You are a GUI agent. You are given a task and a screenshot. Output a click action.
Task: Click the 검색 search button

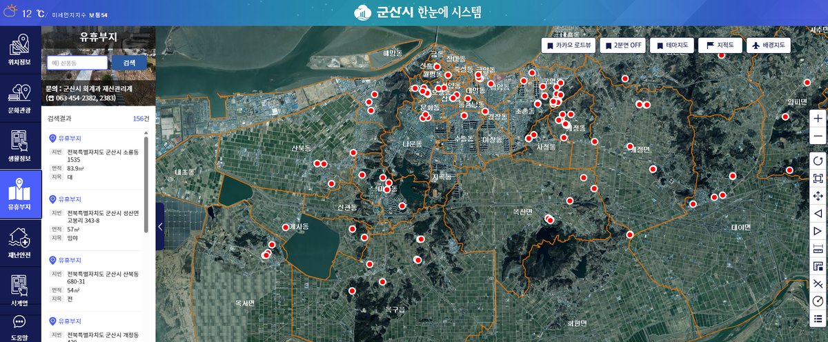pos(129,63)
